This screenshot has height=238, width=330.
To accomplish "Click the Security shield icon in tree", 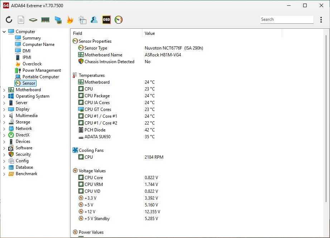I will tap(11, 154).
